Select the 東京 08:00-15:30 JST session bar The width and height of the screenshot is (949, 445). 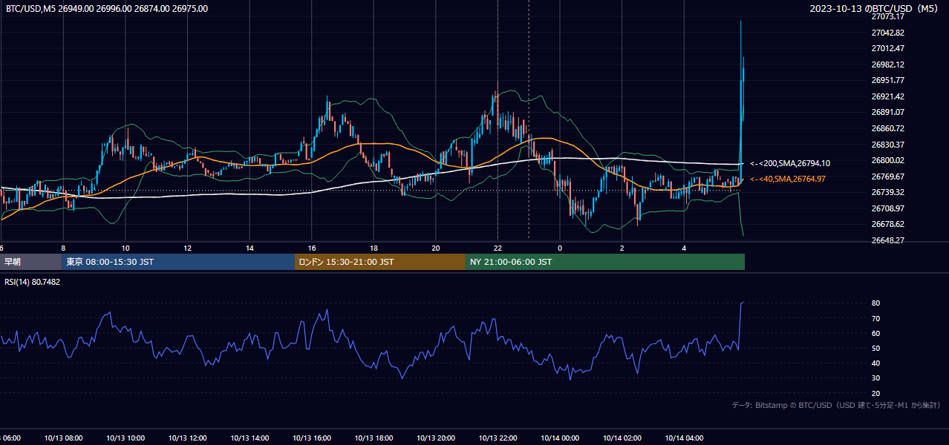coord(178,262)
